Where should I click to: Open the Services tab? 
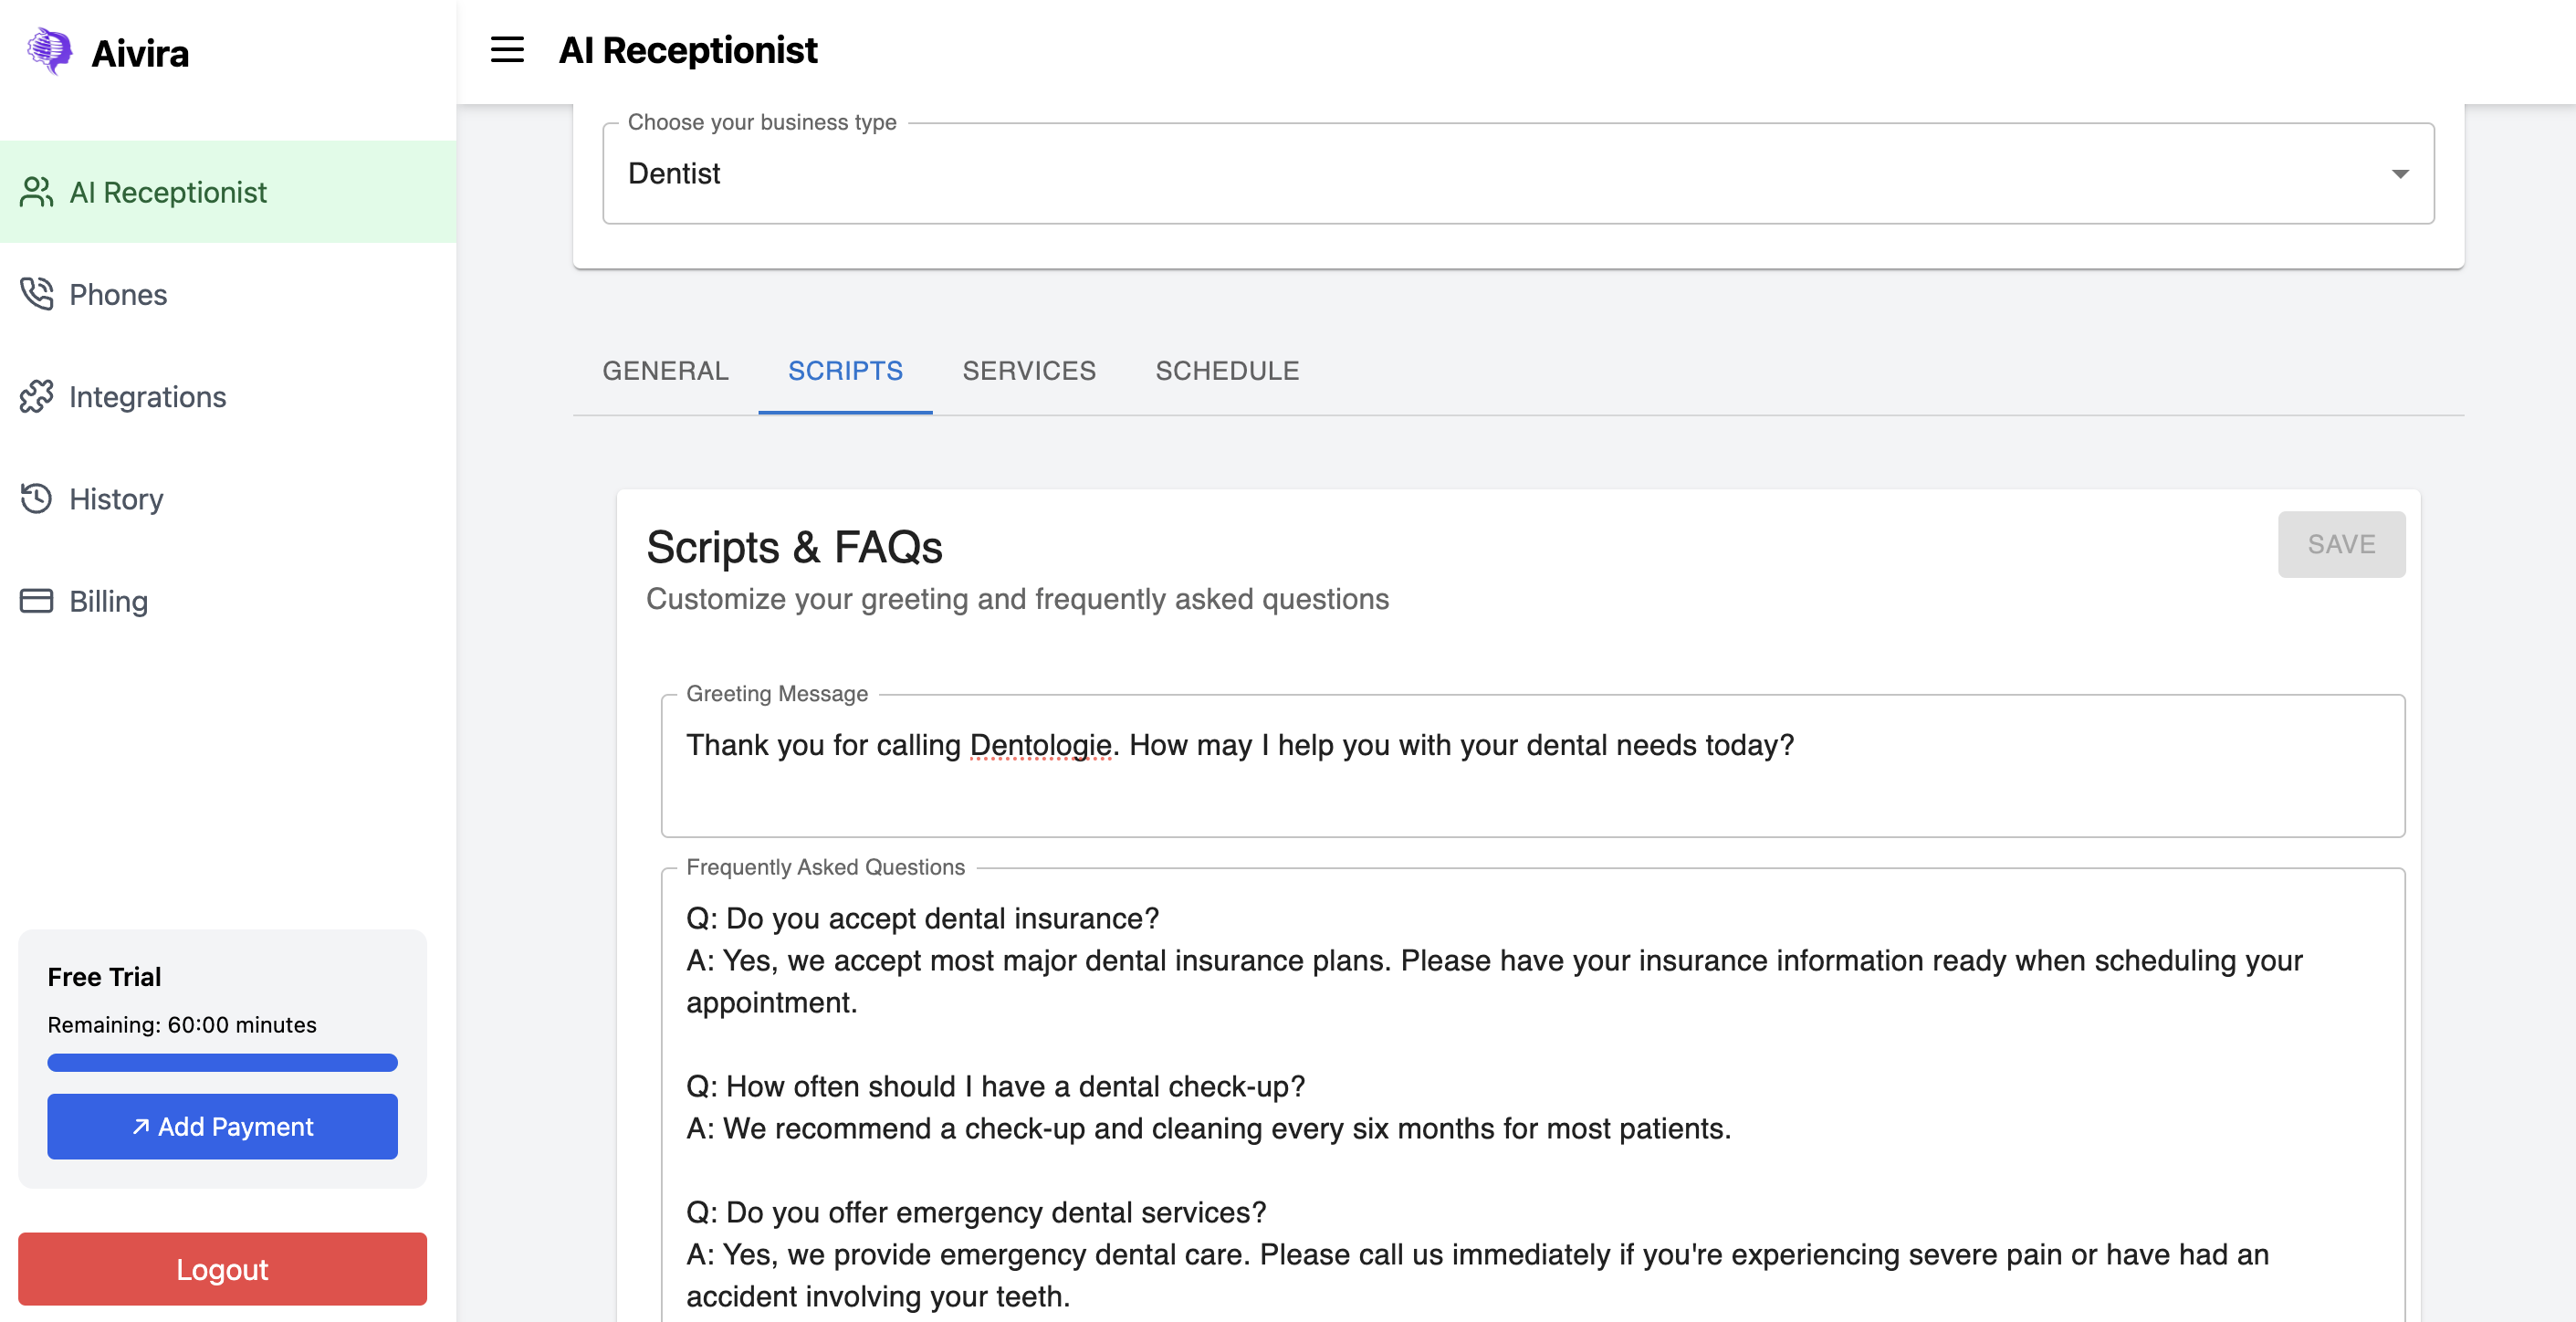coord(1029,371)
